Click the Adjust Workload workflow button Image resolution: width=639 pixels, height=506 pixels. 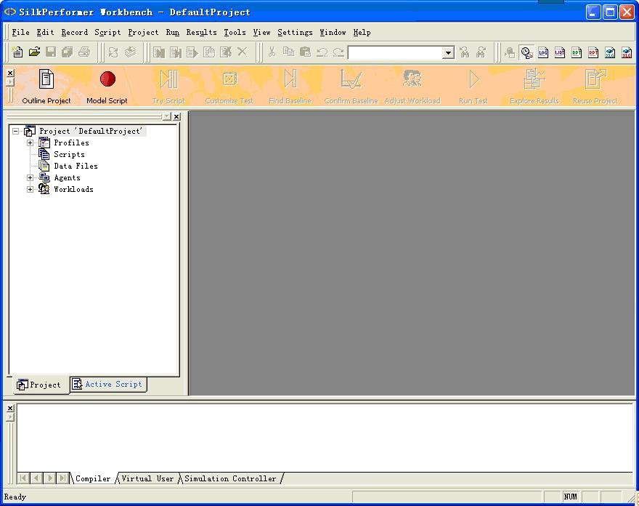click(412, 87)
